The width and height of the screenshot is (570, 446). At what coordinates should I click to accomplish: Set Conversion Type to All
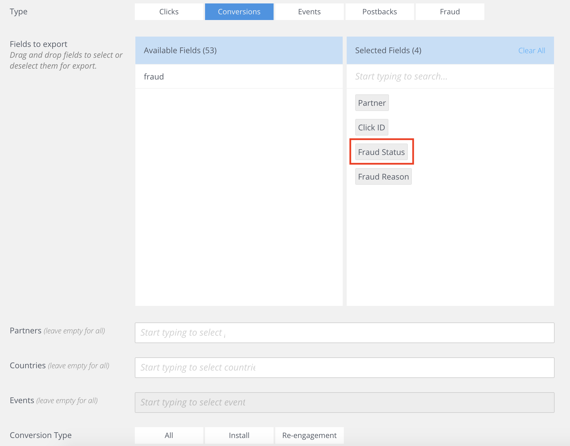point(169,435)
